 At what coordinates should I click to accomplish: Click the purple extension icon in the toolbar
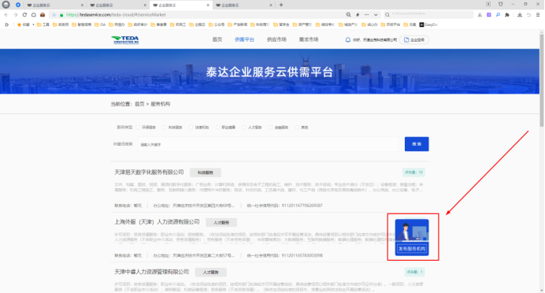[489, 15]
